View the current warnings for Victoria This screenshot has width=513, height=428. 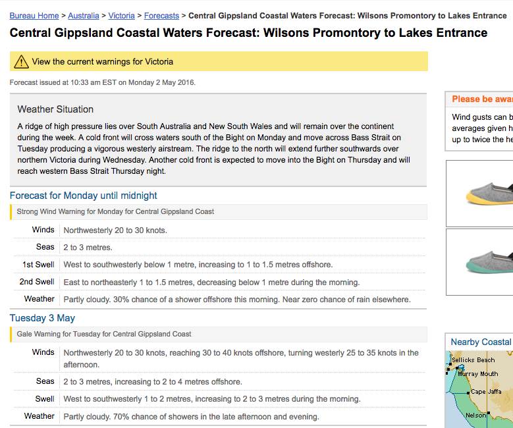pos(103,62)
